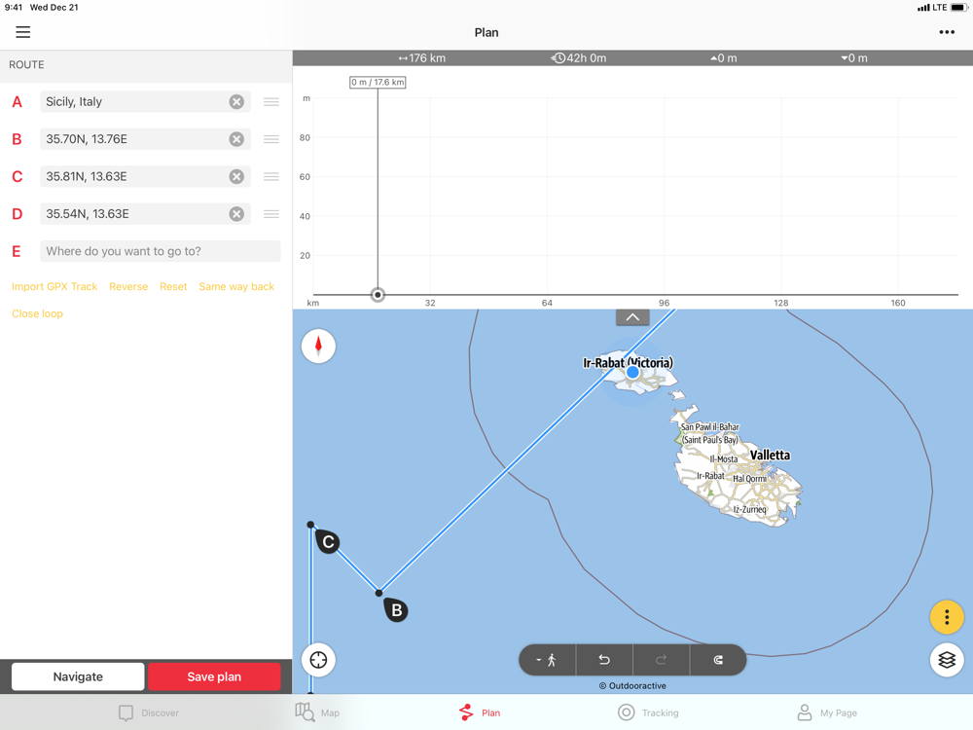The width and height of the screenshot is (973, 730).
Task: Reset the route
Action: pos(173,286)
